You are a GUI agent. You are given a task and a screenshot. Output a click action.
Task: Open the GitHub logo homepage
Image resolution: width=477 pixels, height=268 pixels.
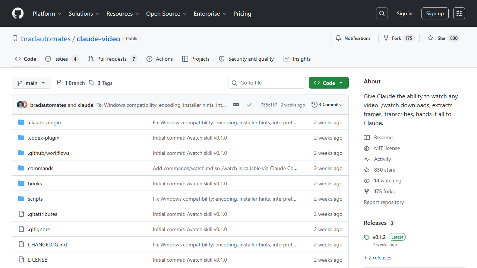[x=18, y=13]
